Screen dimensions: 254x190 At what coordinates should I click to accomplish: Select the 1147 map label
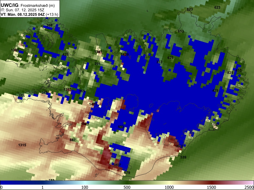pos(215,124)
